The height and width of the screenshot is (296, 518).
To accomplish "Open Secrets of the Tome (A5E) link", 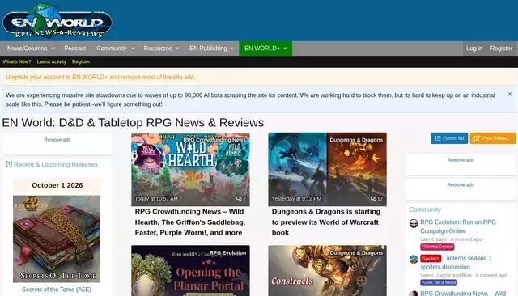I will coord(57,290).
